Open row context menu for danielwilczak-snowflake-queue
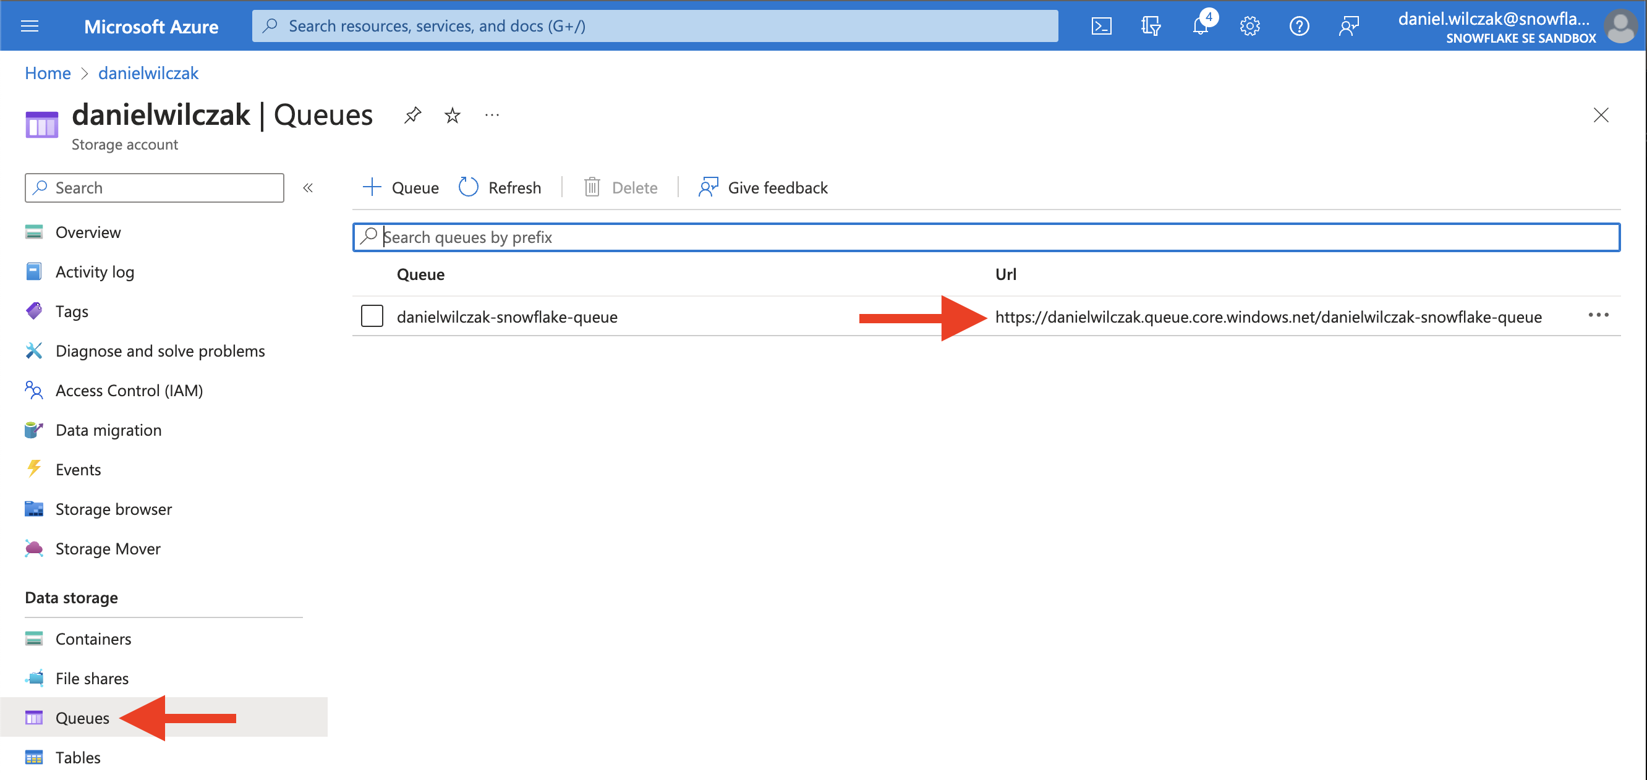This screenshot has width=1647, height=780. [1598, 315]
